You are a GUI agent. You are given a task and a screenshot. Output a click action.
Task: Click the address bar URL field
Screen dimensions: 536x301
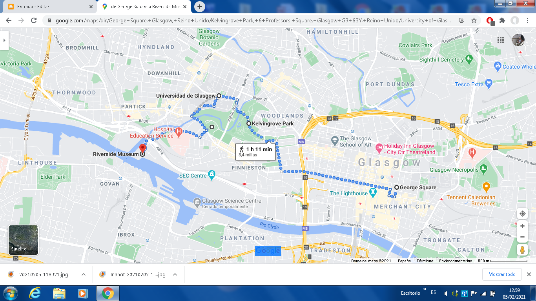(252, 20)
